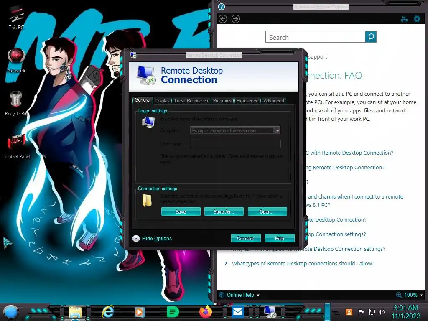Click the computer icon in Logon settings
The width and height of the screenshot is (428, 321).
click(148, 122)
